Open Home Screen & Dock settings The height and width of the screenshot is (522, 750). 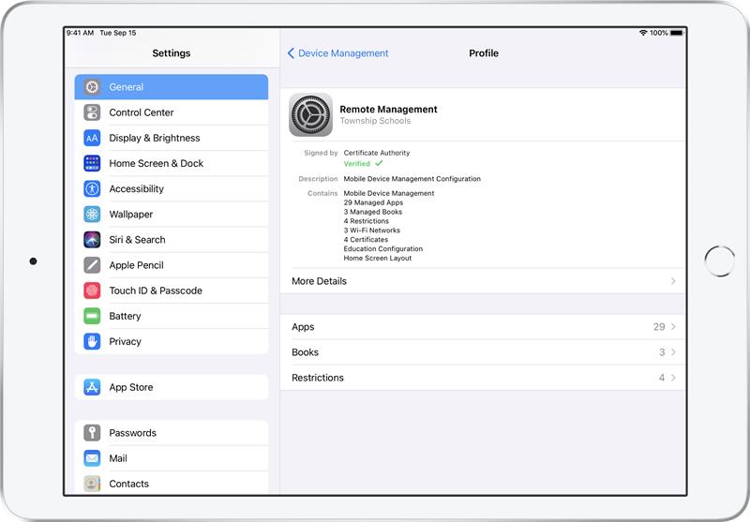172,163
